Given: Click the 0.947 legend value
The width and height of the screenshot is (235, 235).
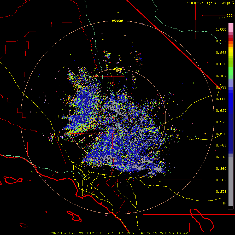Looking at the screenshot, I should pos(221,41).
